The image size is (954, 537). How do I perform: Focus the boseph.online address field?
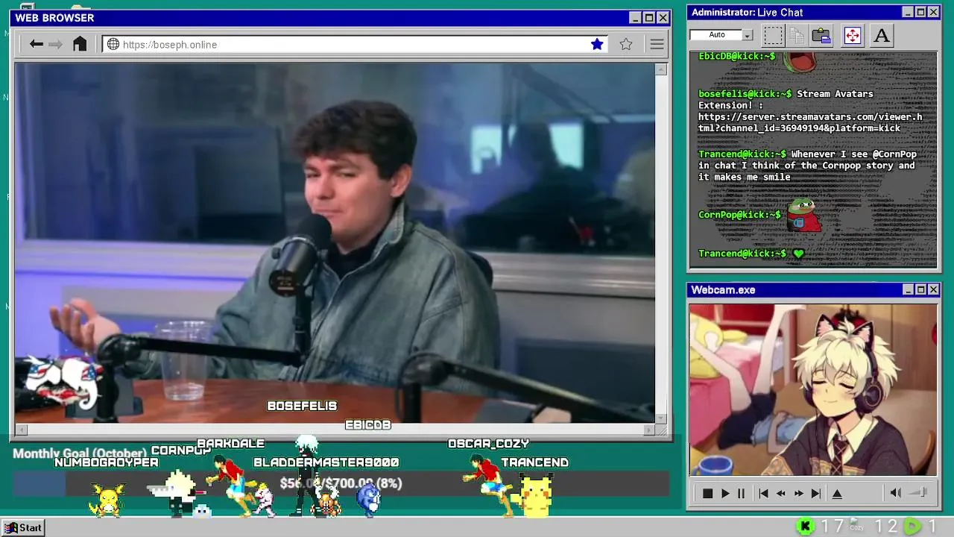(354, 44)
